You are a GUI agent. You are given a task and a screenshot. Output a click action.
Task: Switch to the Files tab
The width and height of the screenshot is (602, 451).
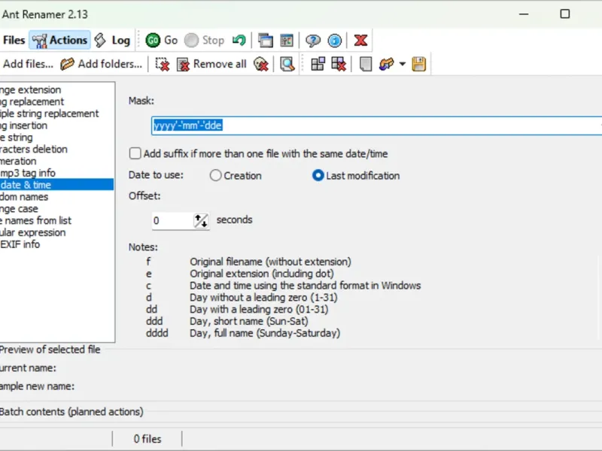(14, 41)
